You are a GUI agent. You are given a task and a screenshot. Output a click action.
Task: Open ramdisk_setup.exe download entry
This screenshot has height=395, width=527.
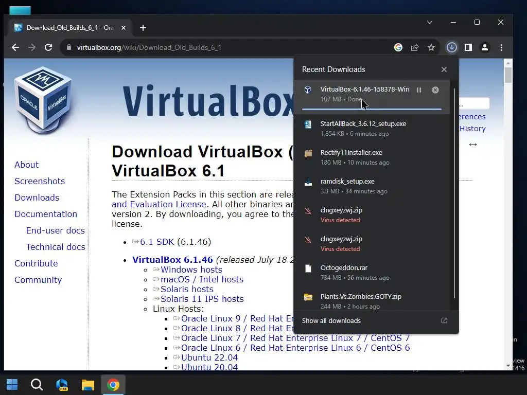pyautogui.click(x=372, y=186)
